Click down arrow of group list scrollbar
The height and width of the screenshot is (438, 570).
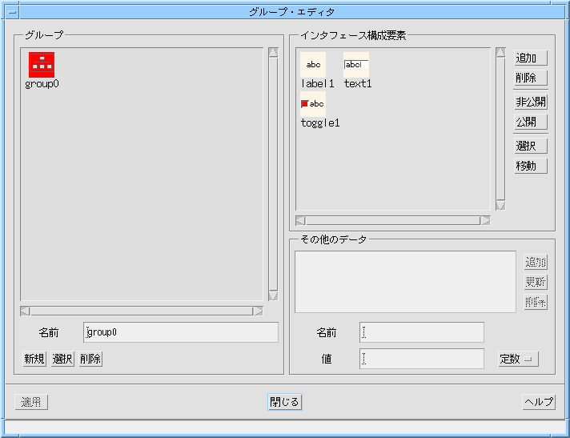(x=273, y=296)
